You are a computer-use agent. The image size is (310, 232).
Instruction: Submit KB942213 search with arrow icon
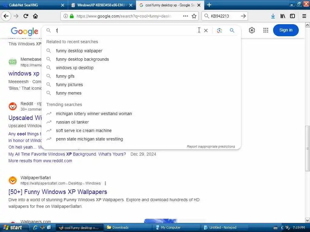(243, 16)
